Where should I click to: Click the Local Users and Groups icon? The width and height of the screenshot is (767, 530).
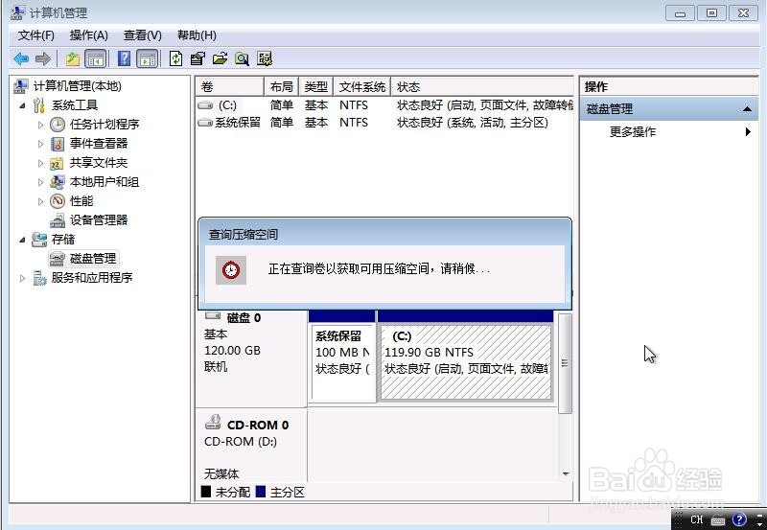[57, 182]
